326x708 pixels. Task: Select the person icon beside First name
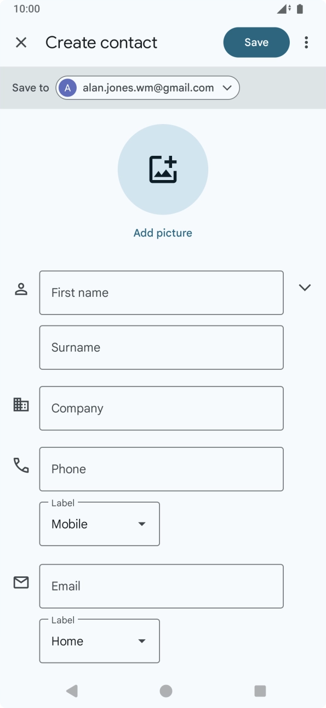(20, 288)
